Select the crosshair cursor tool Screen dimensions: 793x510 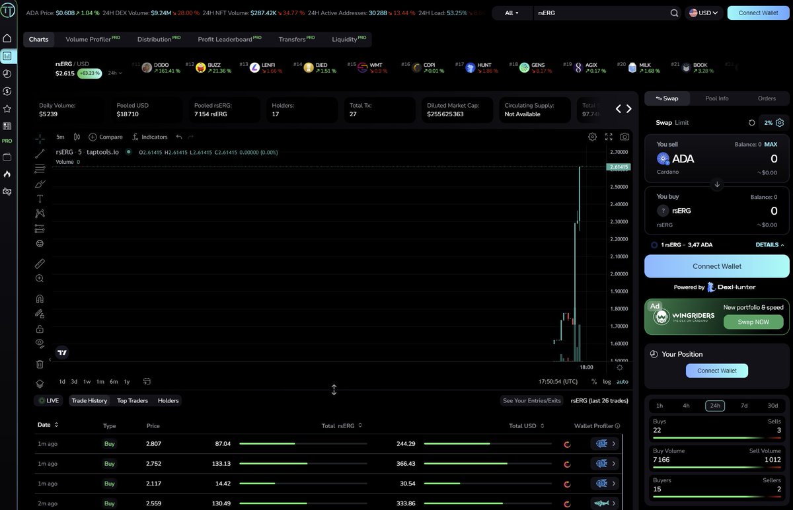click(40, 138)
